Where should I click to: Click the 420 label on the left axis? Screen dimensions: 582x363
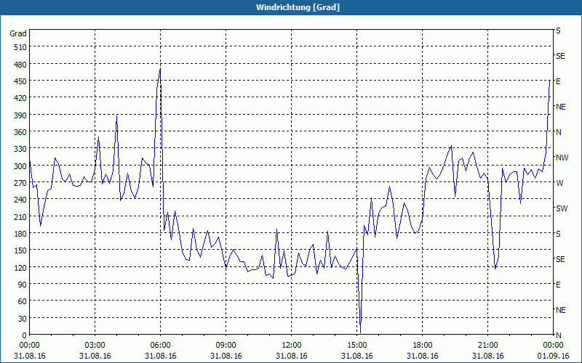tap(20, 98)
